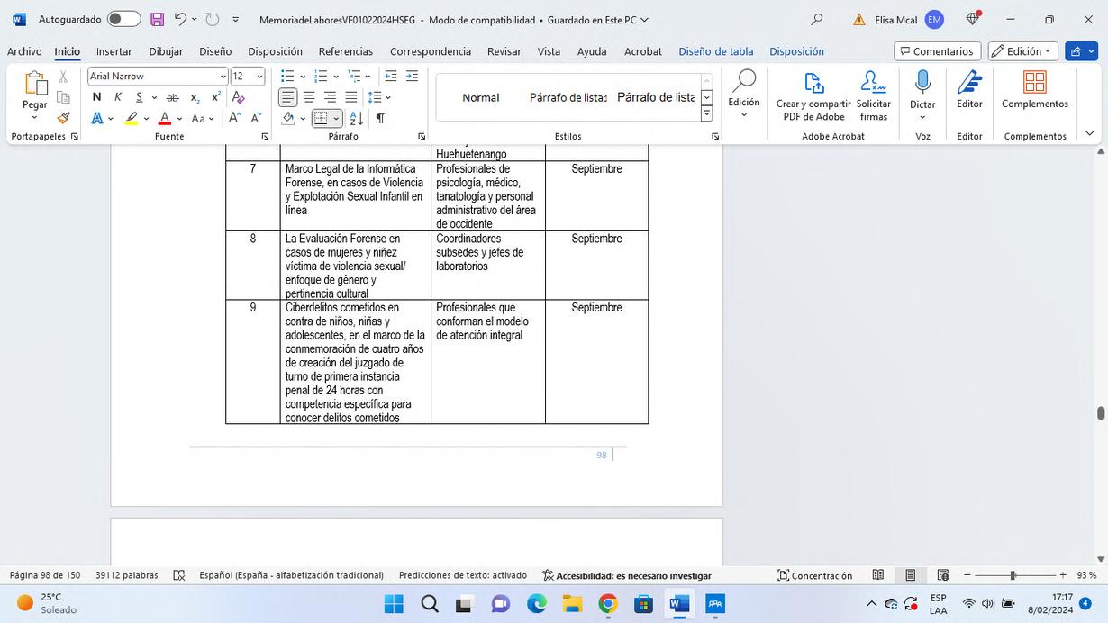Click the Comentarios button
This screenshot has width=1108, height=623.
click(938, 51)
